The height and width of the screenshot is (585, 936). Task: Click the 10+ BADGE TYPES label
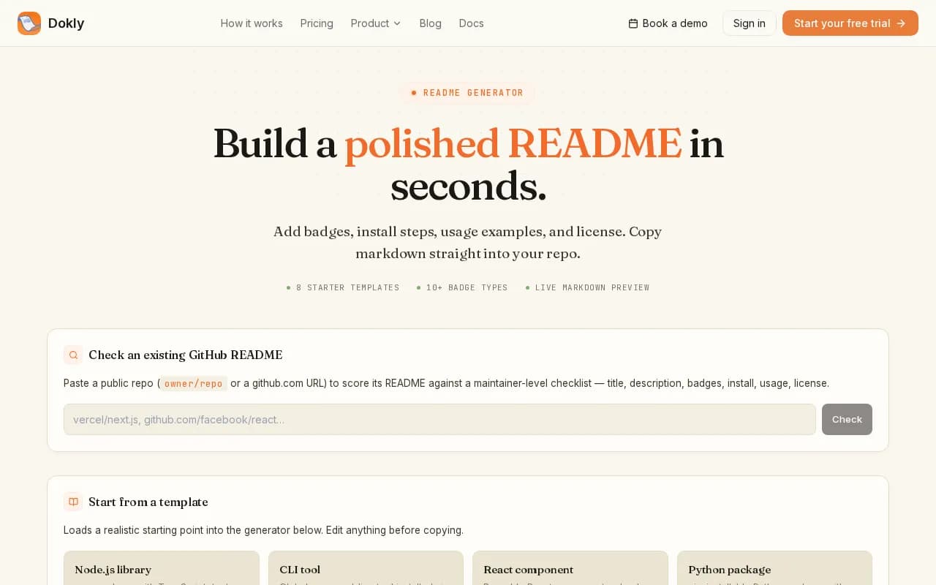click(462, 287)
